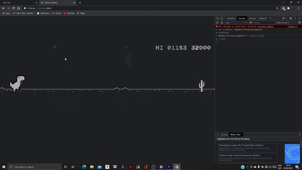Reload the page using the refresh icon
302x170 pixels.
(x=14, y=8)
